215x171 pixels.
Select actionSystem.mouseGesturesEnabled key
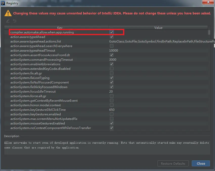click(x=38, y=123)
